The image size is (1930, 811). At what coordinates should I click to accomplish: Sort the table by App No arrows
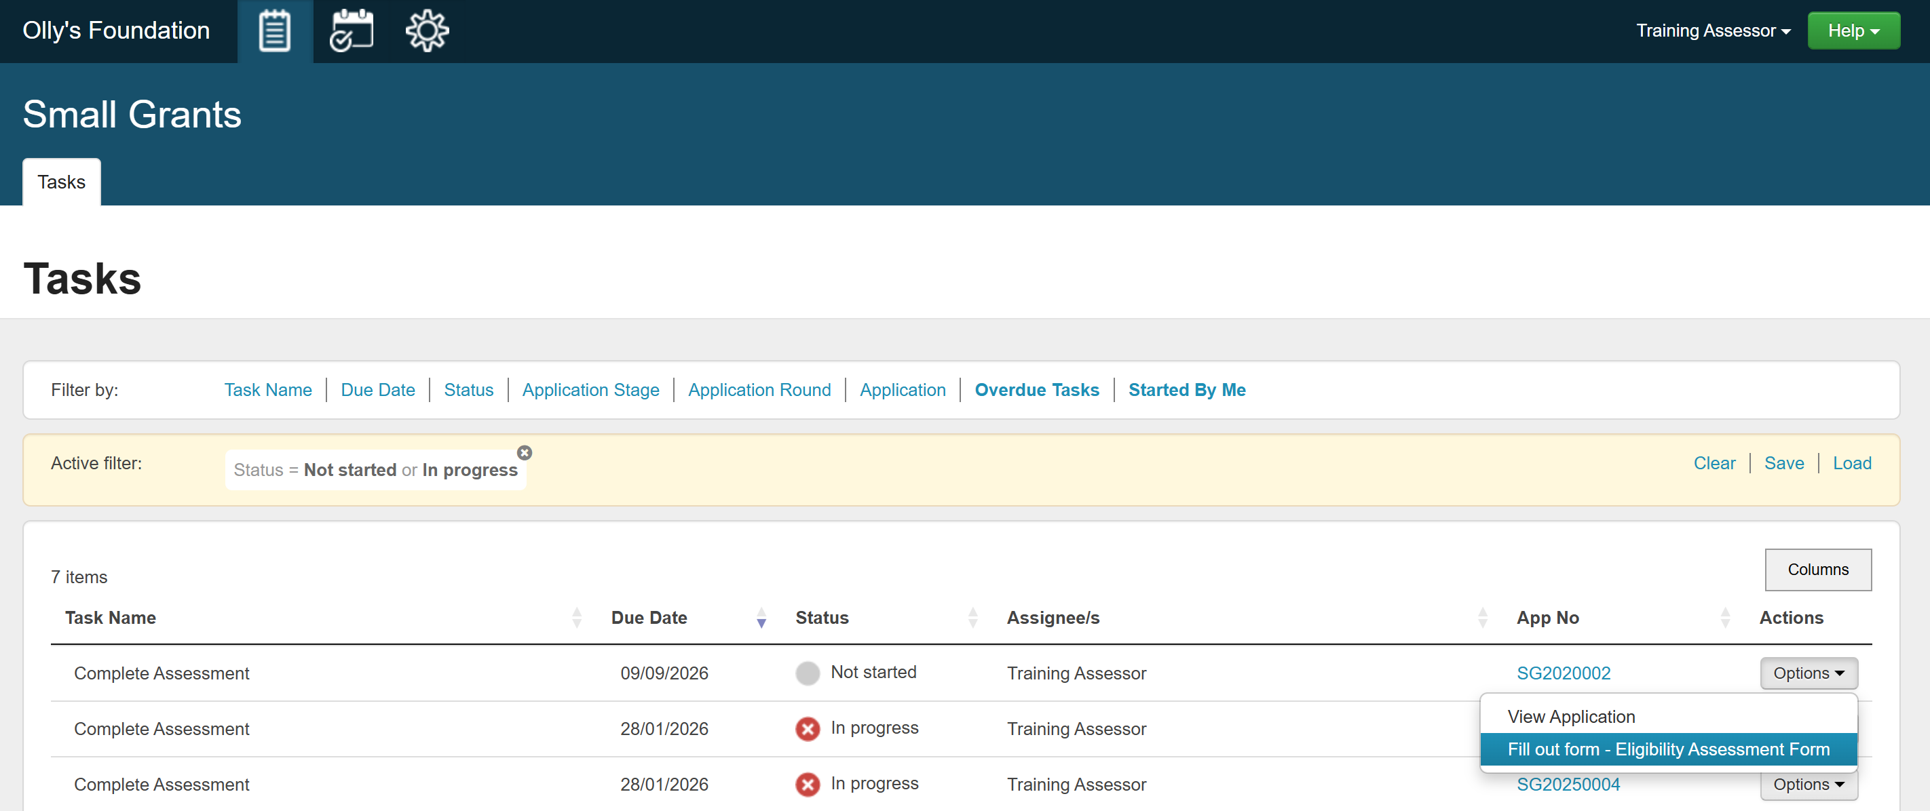[x=1726, y=618]
